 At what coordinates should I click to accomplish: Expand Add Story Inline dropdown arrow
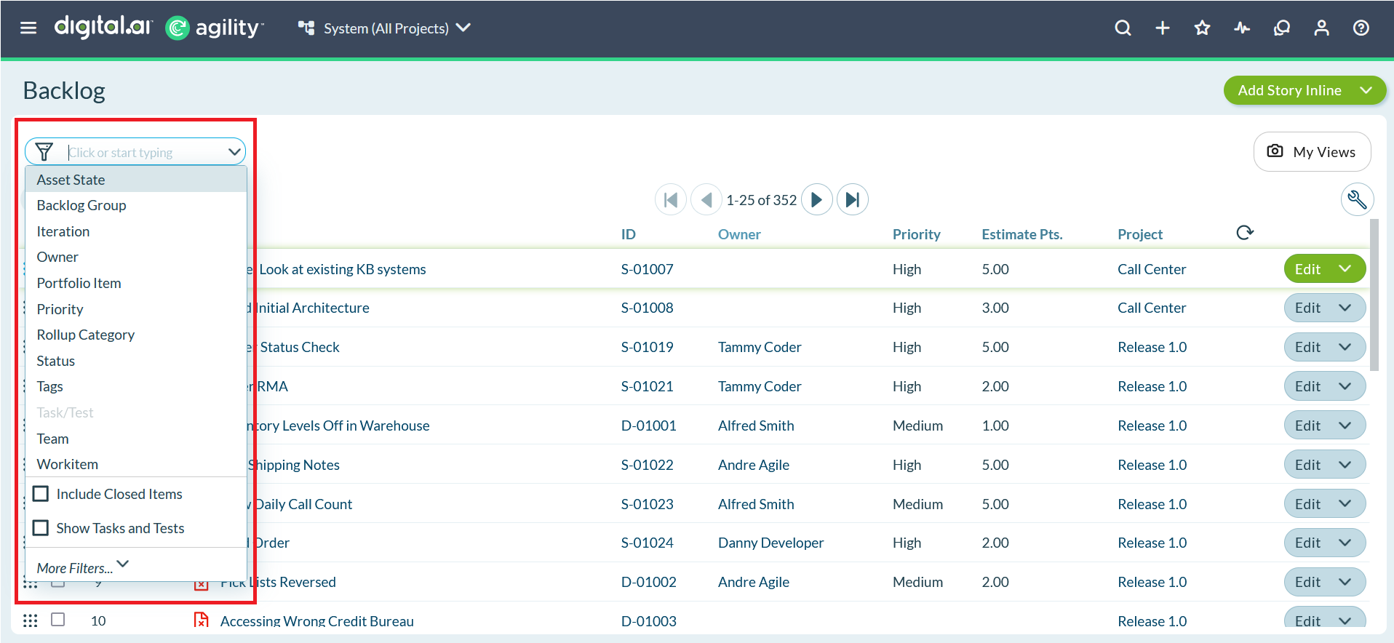coord(1366,90)
